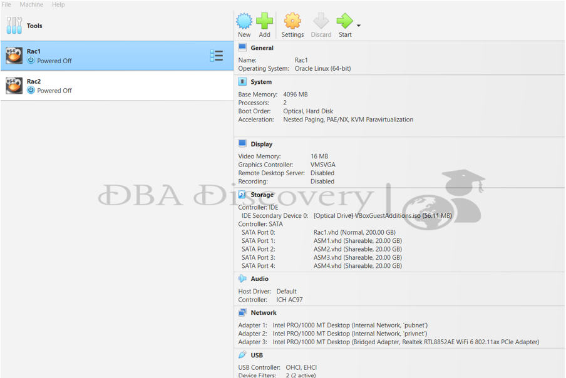Click the Rac2 power state icon
This screenshot has height=378, width=566.
31,90
